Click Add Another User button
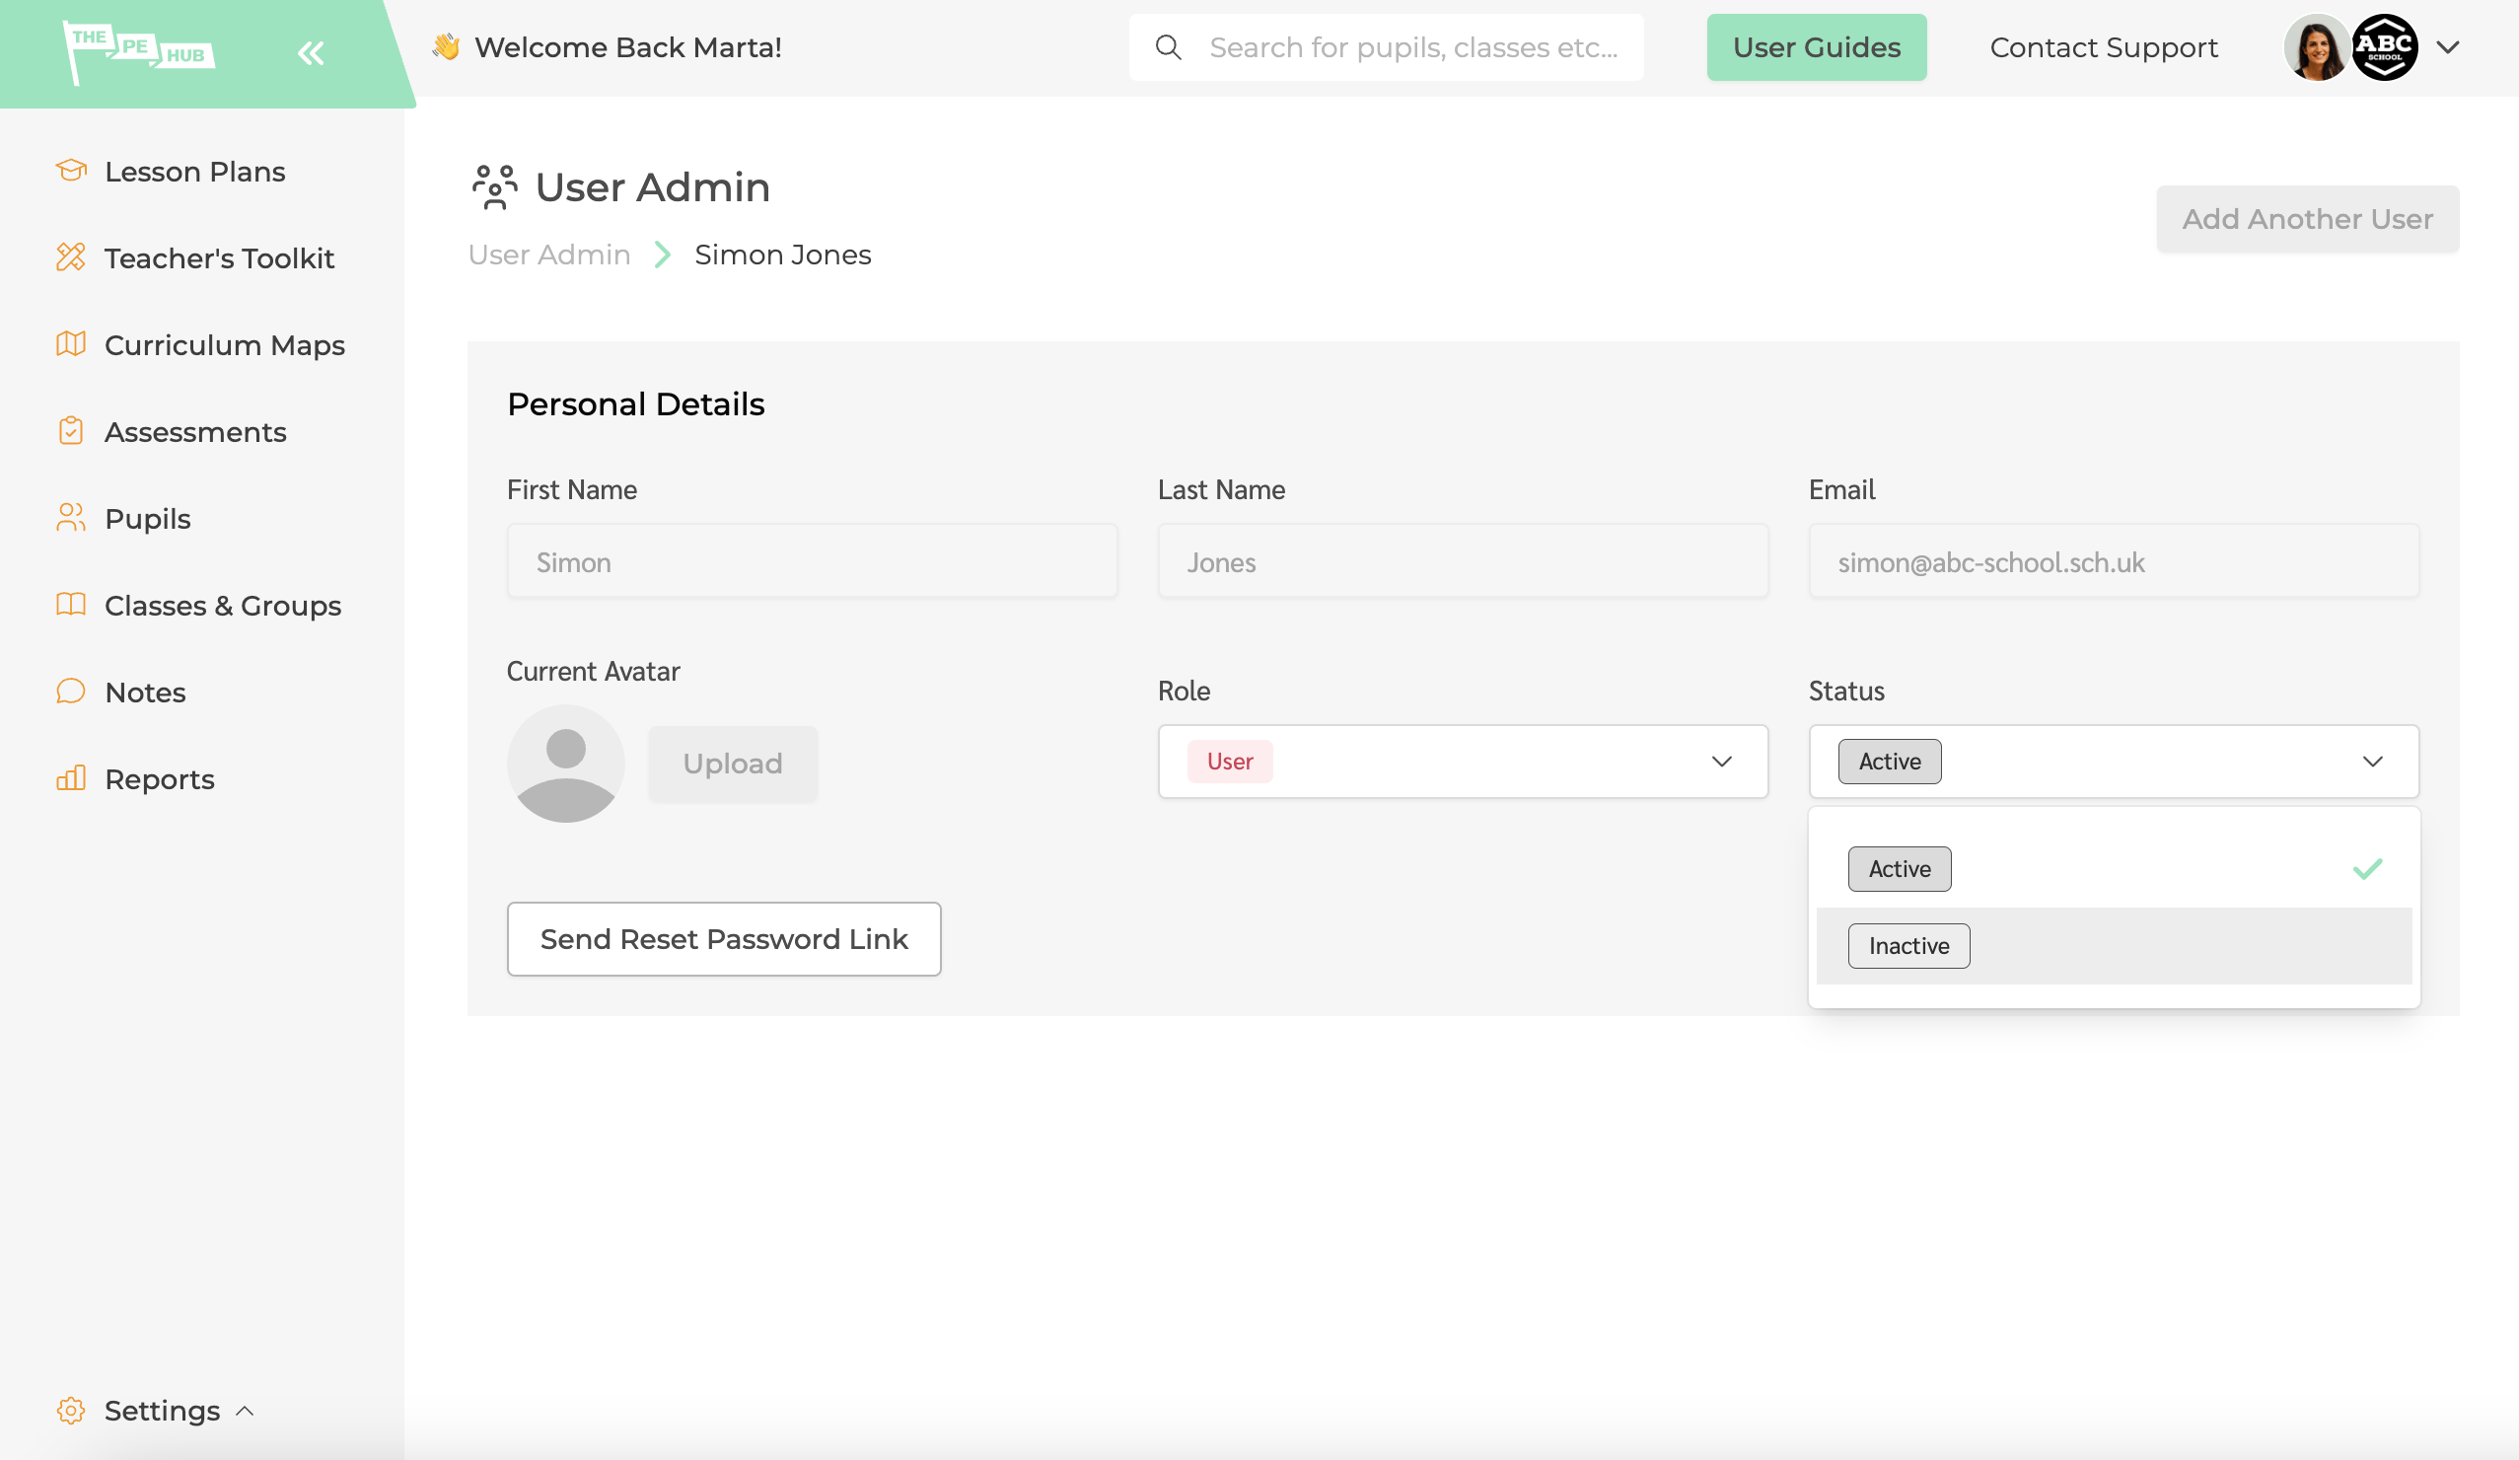 2307,219
